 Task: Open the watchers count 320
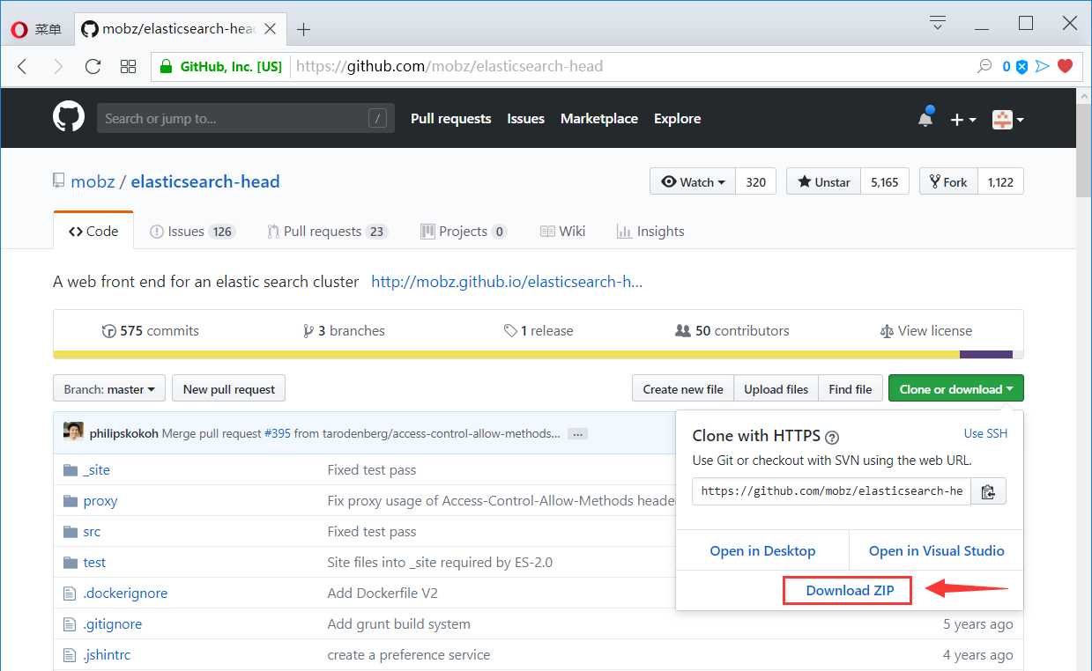pos(756,182)
